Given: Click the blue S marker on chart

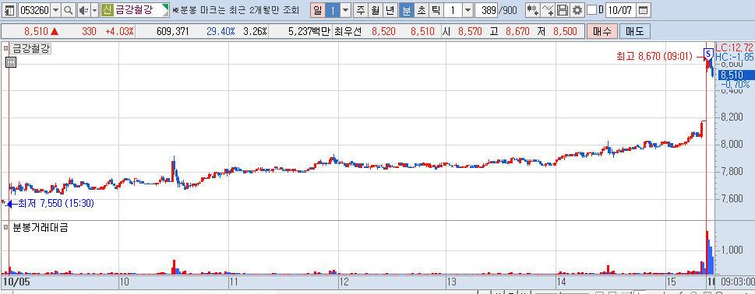Looking at the screenshot, I should point(708,54).
